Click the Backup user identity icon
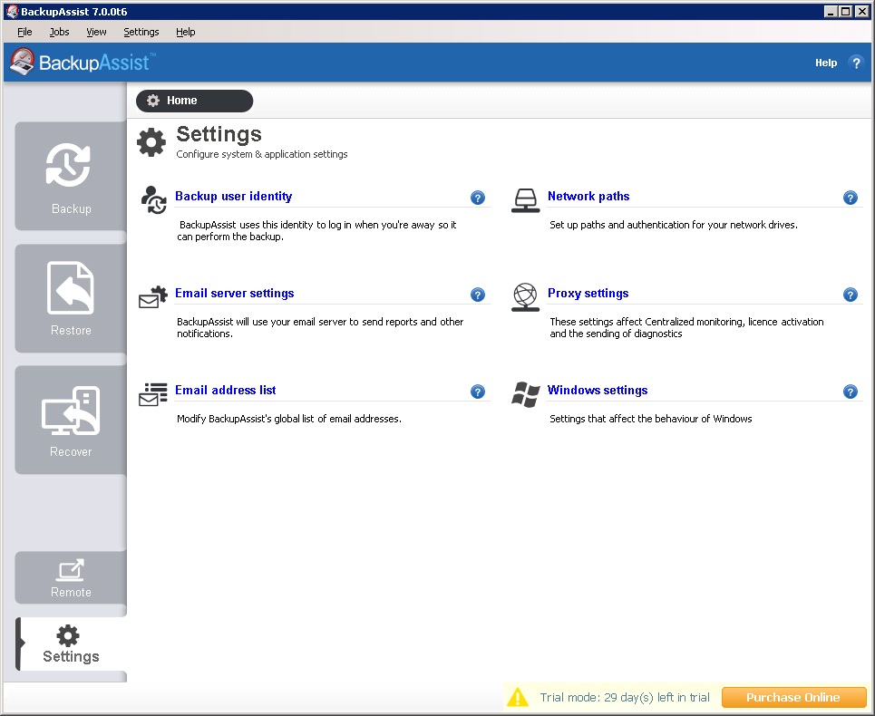Viewport: 875px width, 716px height. (x=153, y=199)
